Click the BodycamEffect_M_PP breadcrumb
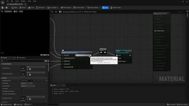The width and height of the screenshot is (189, 106). 72,12
